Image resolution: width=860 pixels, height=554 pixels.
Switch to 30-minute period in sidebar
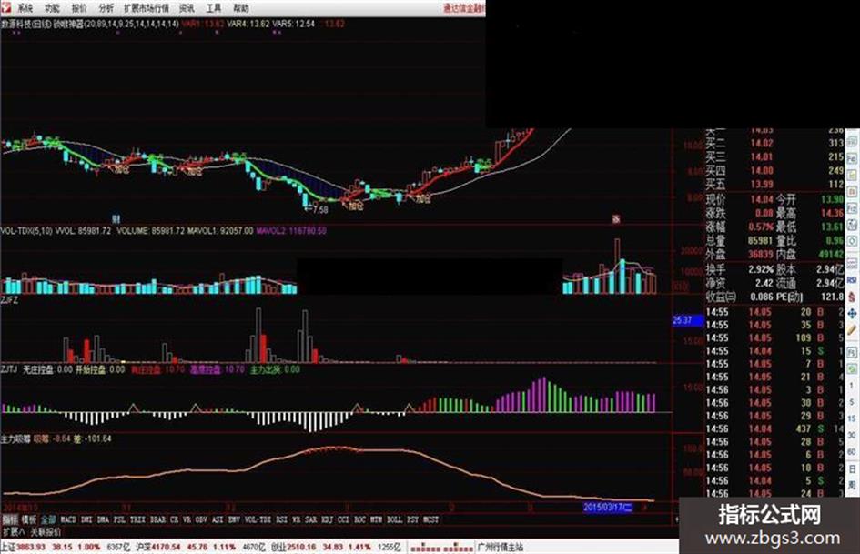coord(853,436)
